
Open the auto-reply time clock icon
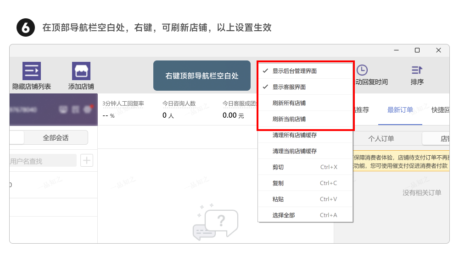[x=362, y=70]
